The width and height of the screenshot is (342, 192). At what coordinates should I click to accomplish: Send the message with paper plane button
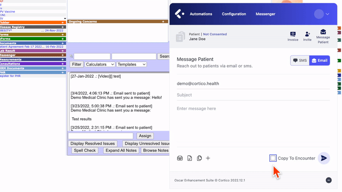pos(324,158)
